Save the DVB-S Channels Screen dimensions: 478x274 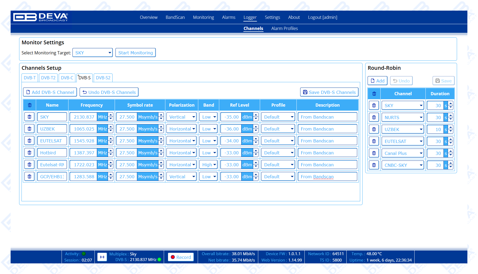(x=329, y=92)
